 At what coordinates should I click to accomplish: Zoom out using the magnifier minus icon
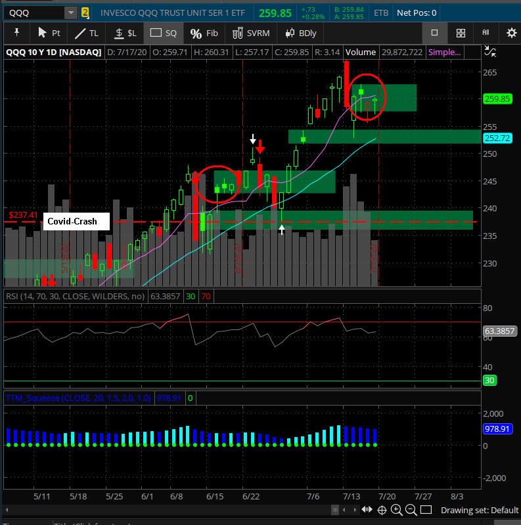pyautogui.click(x=411, y=510)
